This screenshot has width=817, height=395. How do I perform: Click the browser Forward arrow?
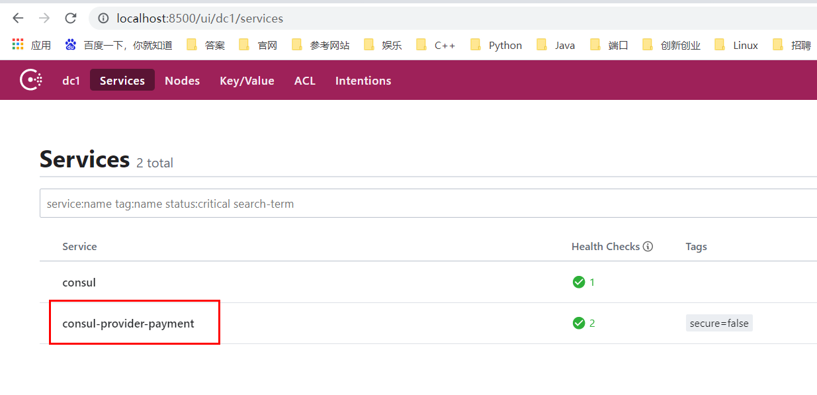tap(44, 19)
